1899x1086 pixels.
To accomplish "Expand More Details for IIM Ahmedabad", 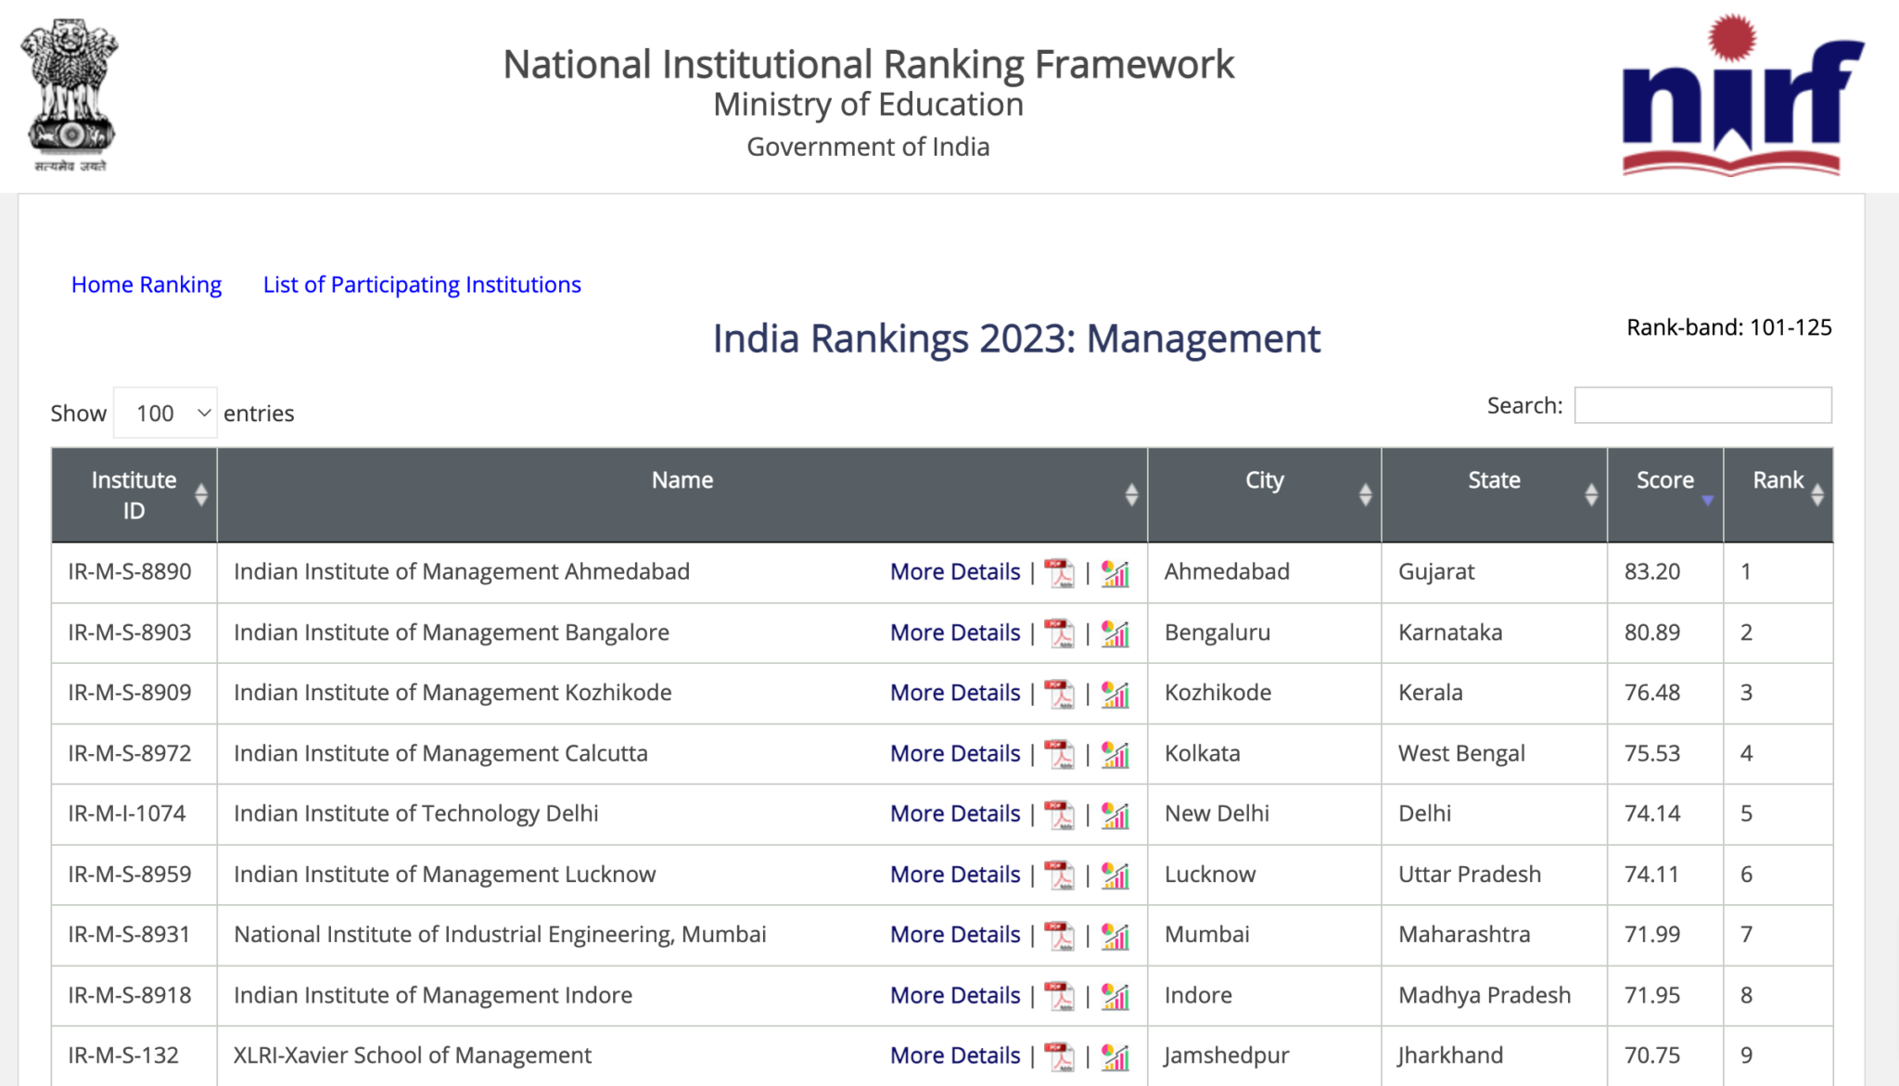I will (955, 572).
